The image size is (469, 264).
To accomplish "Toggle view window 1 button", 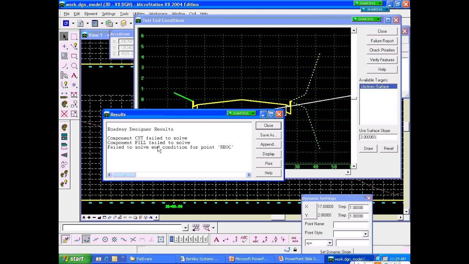I will [171, 239].
